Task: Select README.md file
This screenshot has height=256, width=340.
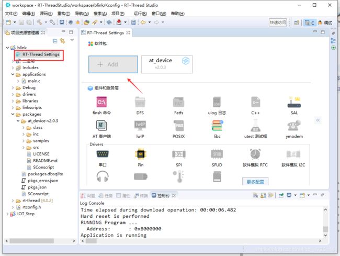Action: click(x=45, y=161)
